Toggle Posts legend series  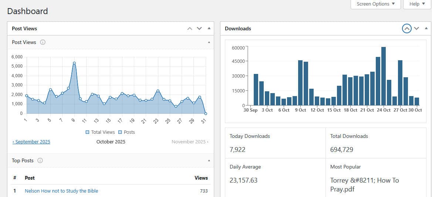click(126, 132)
